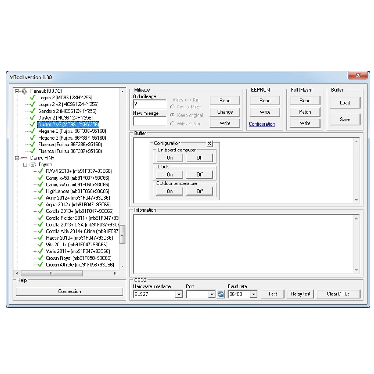Select Duster 2 v2 (MC9S12XHY256)
The image size is (374, 374).
(x=68, y=125)
